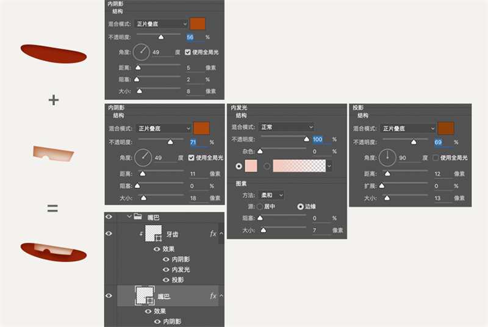Collapse effects arrow on 牙齿 layer
Image resolution: width=488 pixels, height=327 pixels.
221,233
